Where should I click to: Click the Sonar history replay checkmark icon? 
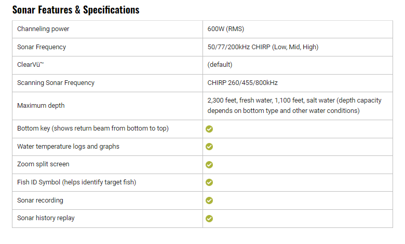click(x=209, y=219)
